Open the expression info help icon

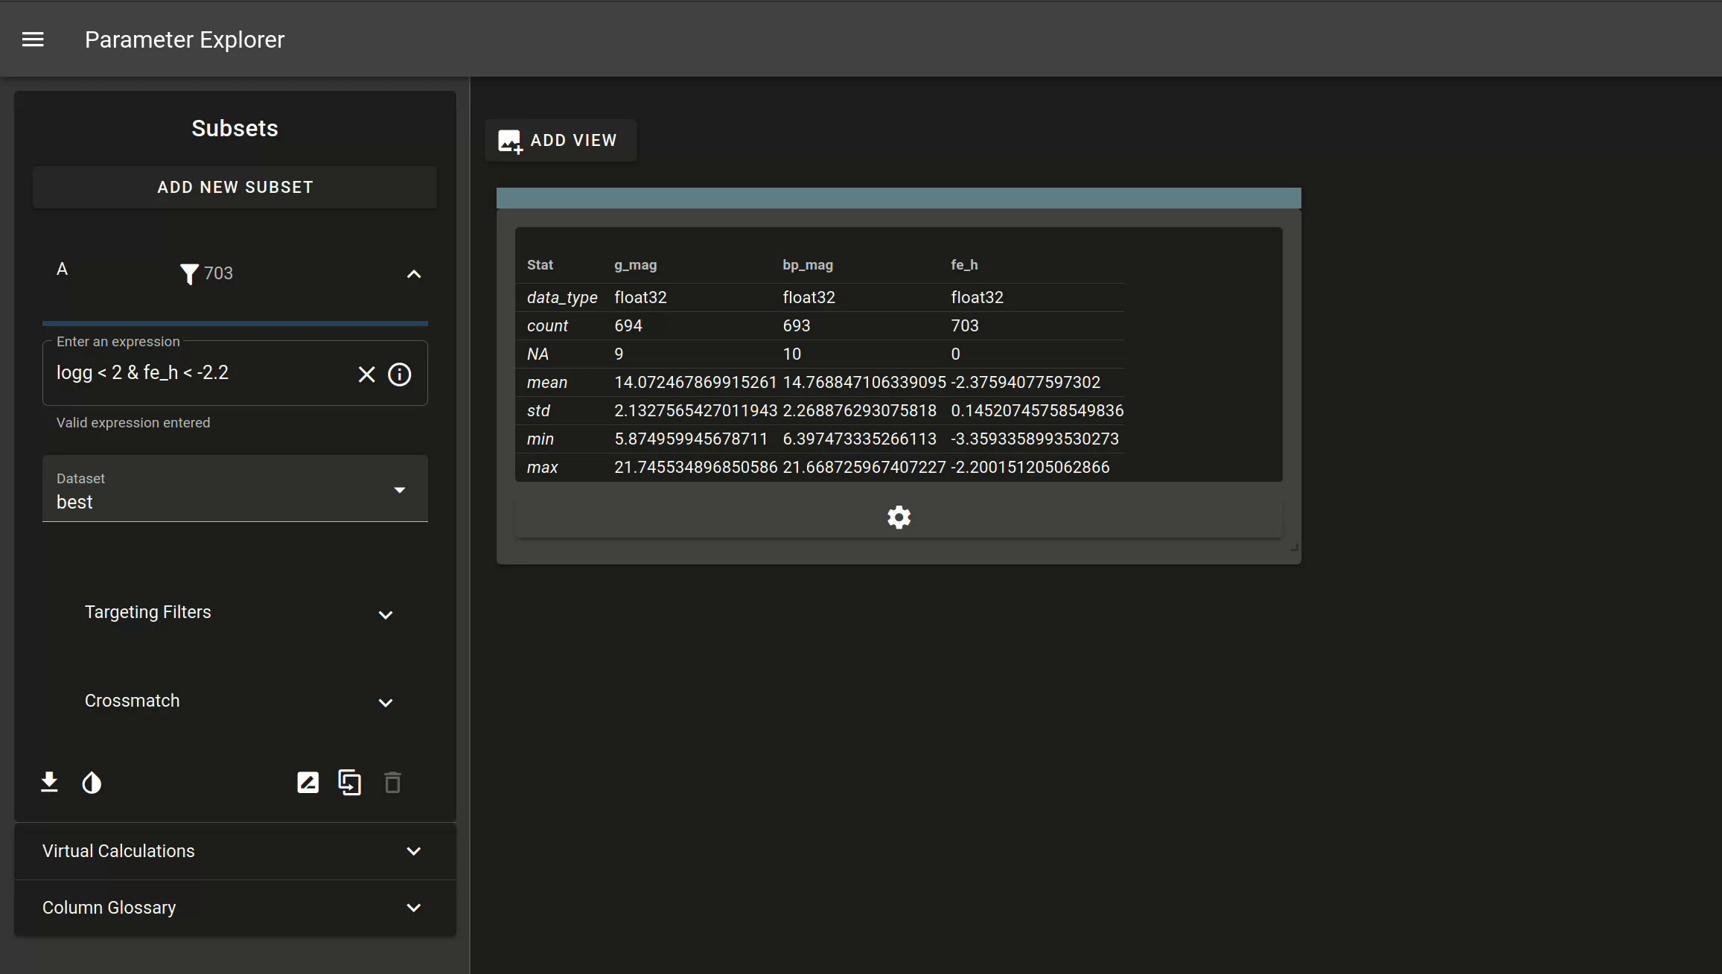(x=400, y=374)
